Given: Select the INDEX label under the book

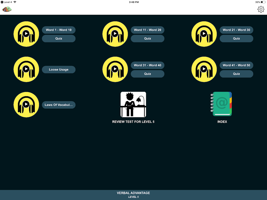Looking at the screenshot, I should click(222, 122).
